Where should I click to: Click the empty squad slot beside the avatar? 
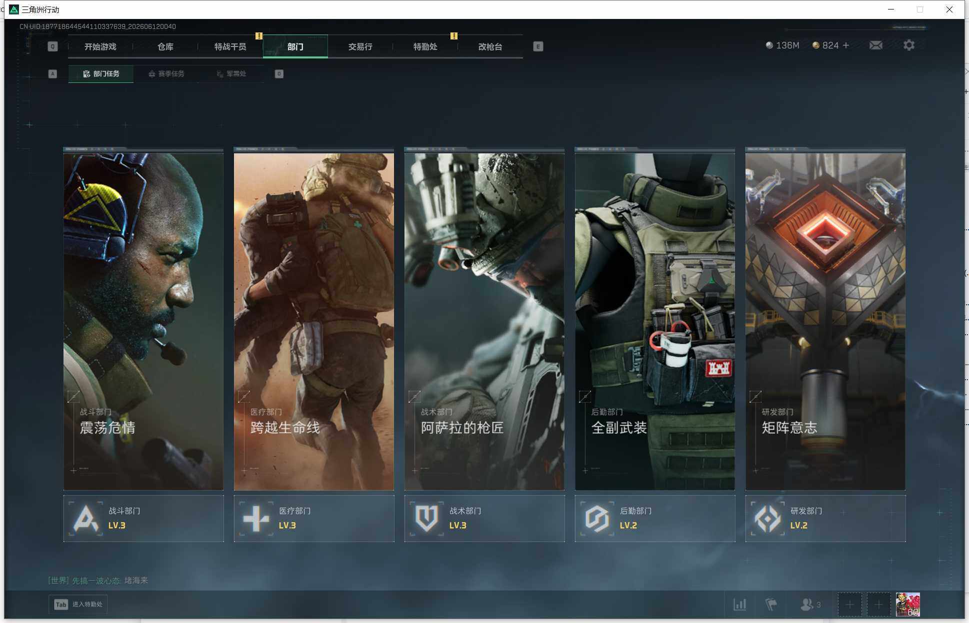(878, 605)
